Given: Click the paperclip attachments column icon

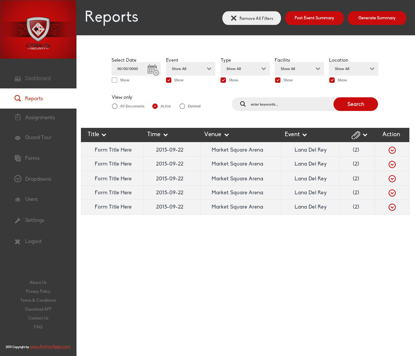Looking at the screenshot, I should [x=356, y=135].
